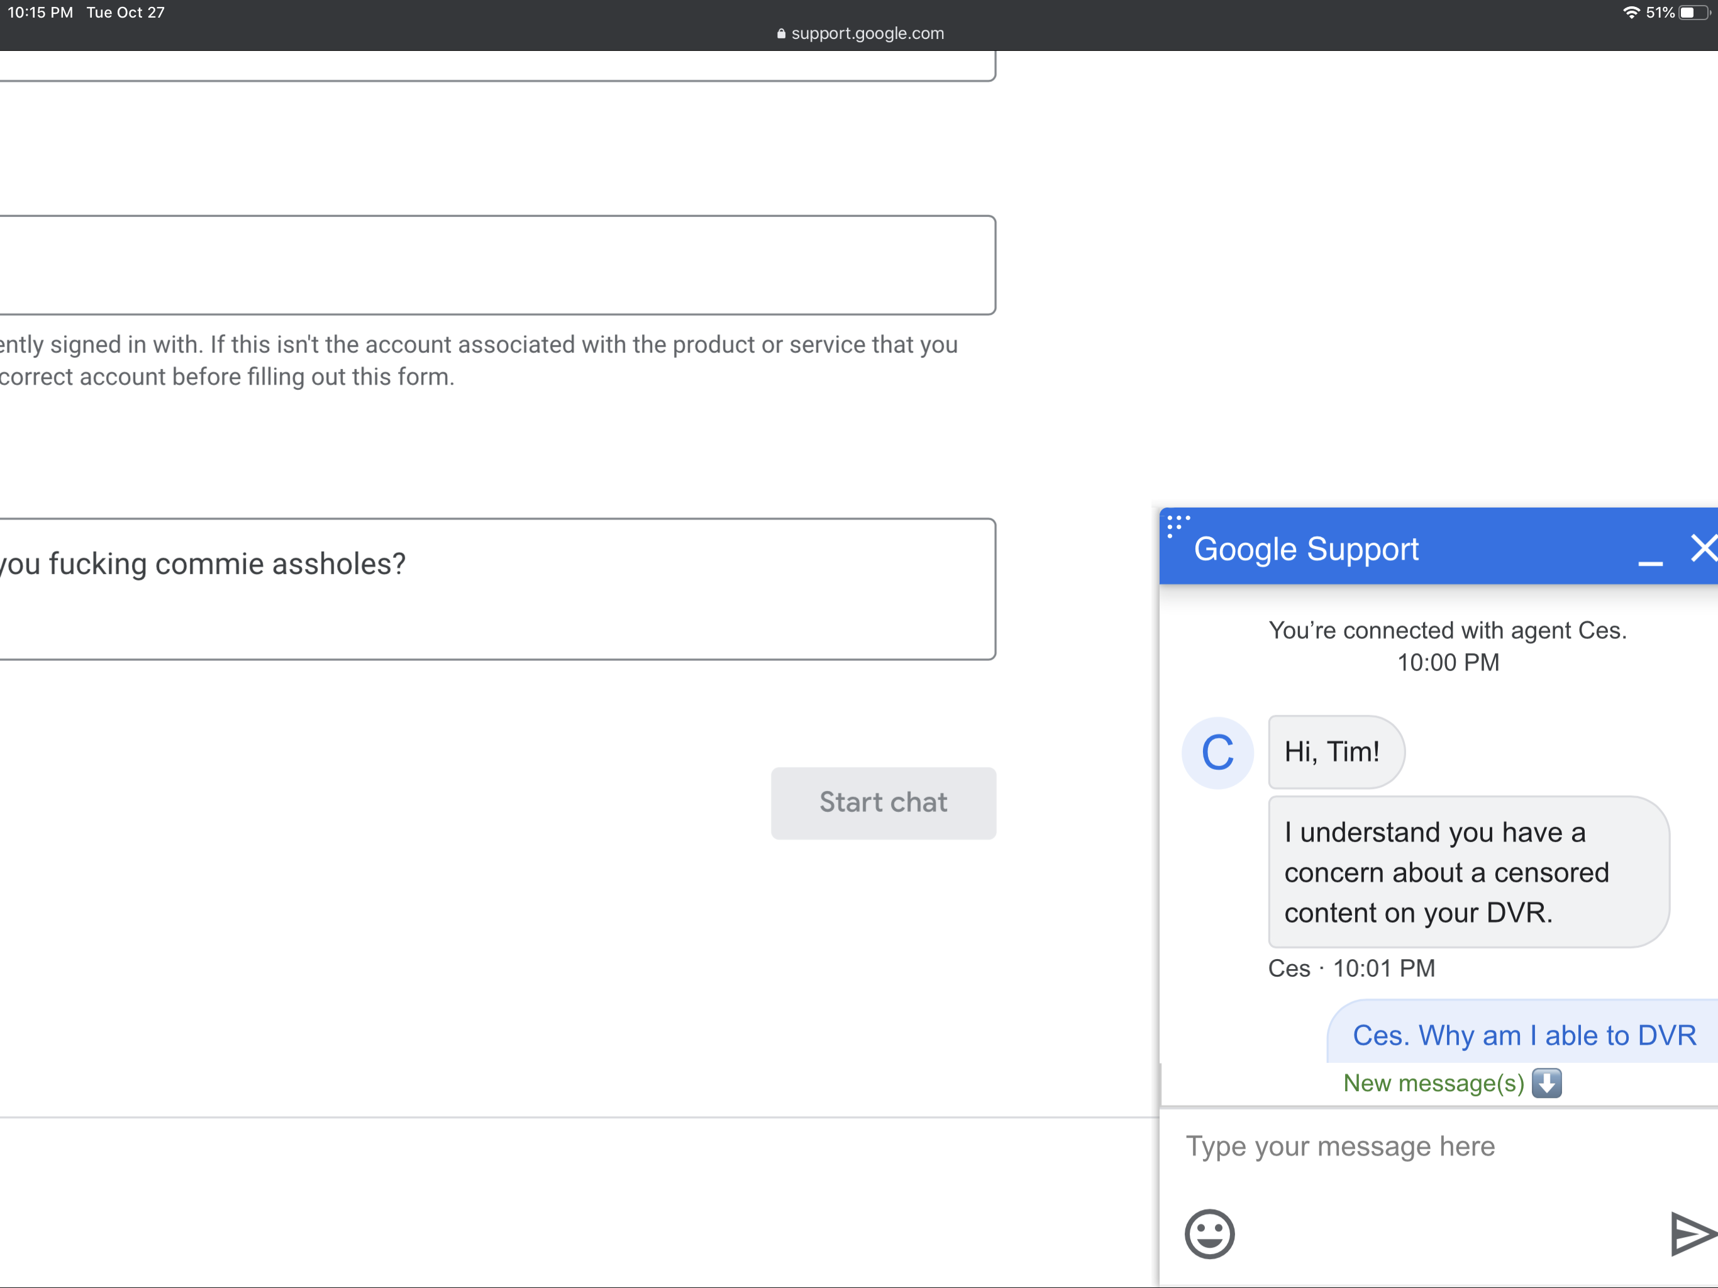Grab the chat window drag-handle dots
The image size is (1718, 1288).
coord(1177,525)
